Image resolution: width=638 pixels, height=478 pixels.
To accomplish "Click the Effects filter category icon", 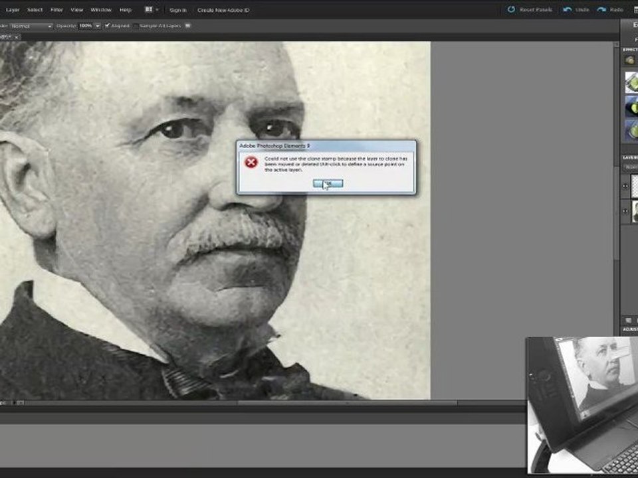I will (x=630, y=60).
